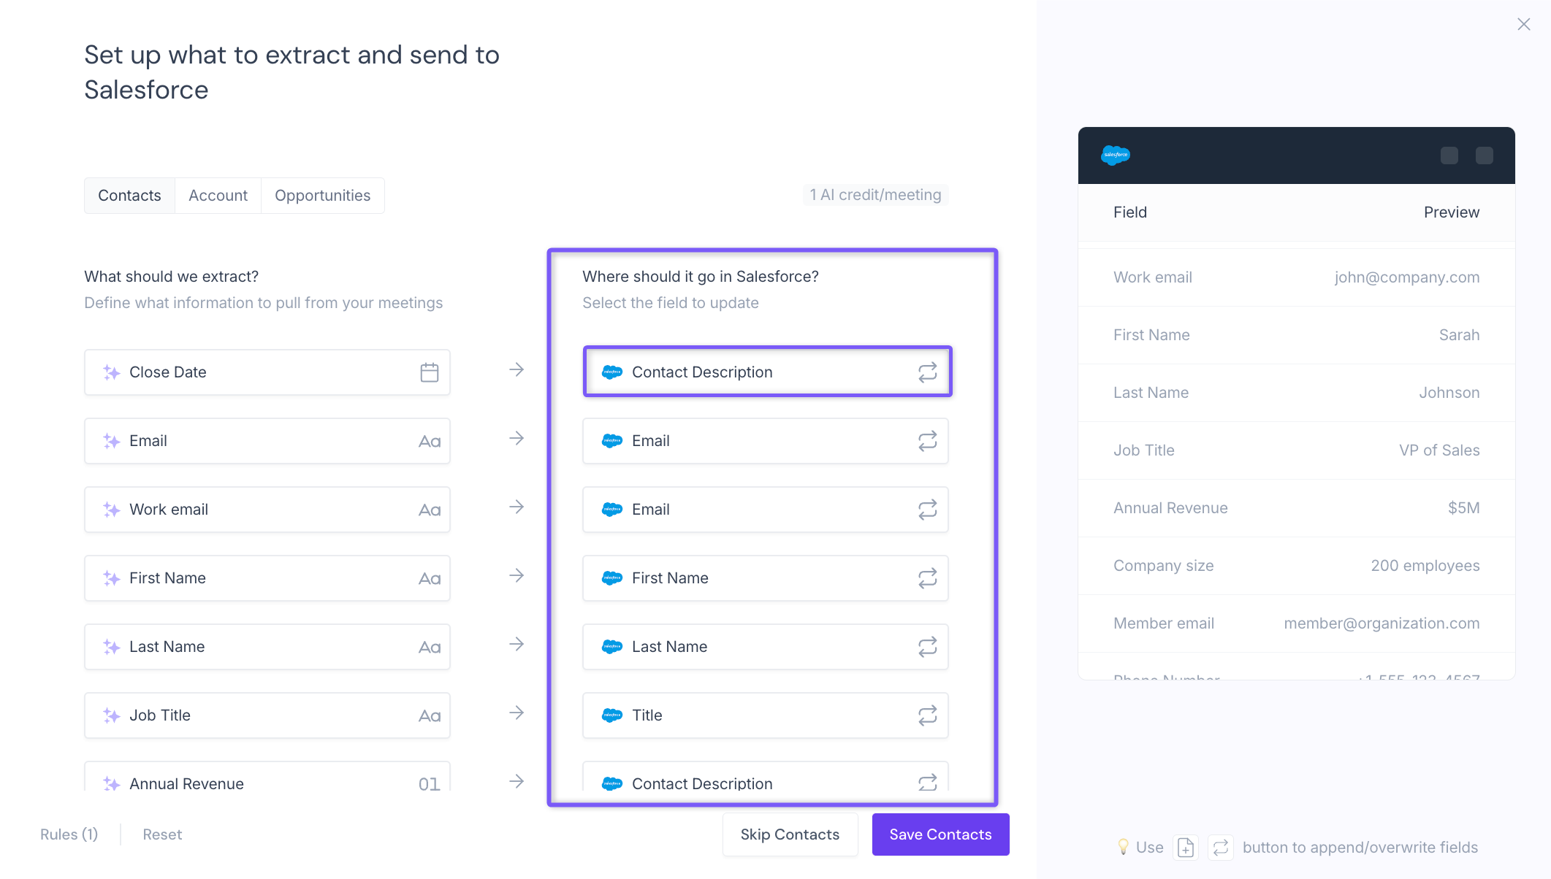Open the Last Name Salesforce field dropdown
The width and height of the screenshot is (1551, 879).
[765, 647]
